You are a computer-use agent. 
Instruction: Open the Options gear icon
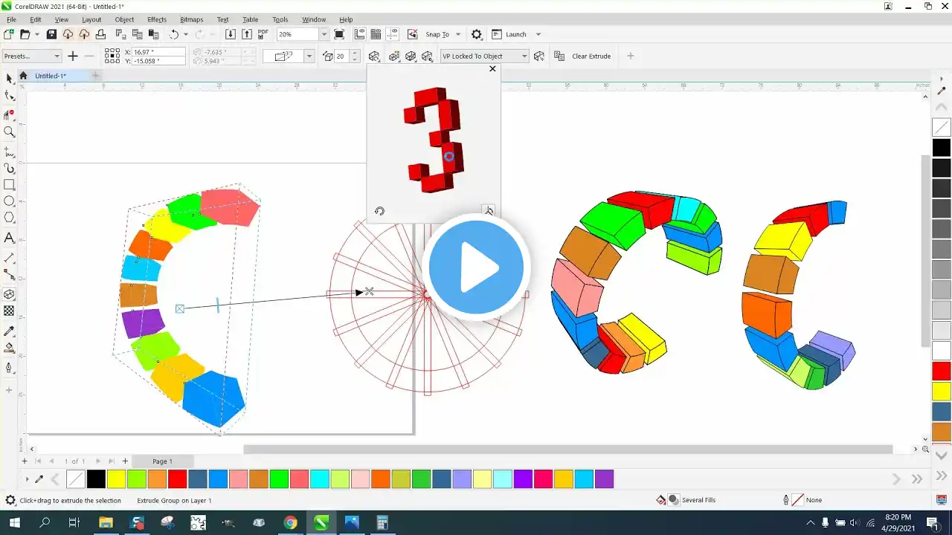point(477,34)
